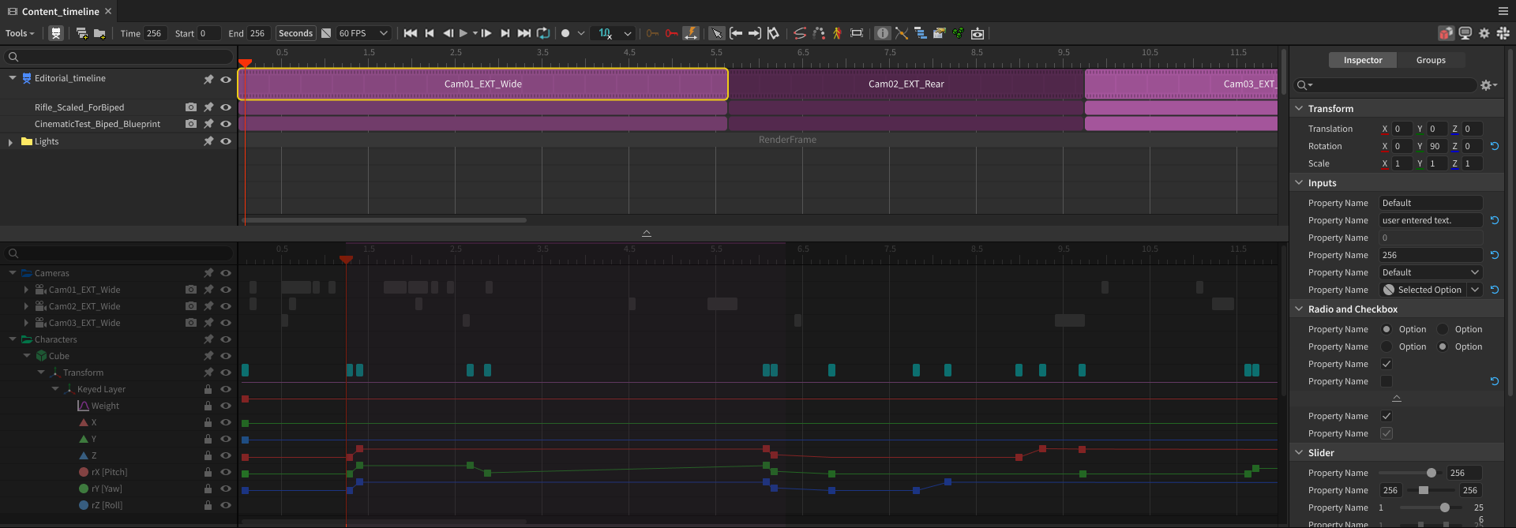
Task: Select the Content_timeline tab
Action: coord(61,11)
